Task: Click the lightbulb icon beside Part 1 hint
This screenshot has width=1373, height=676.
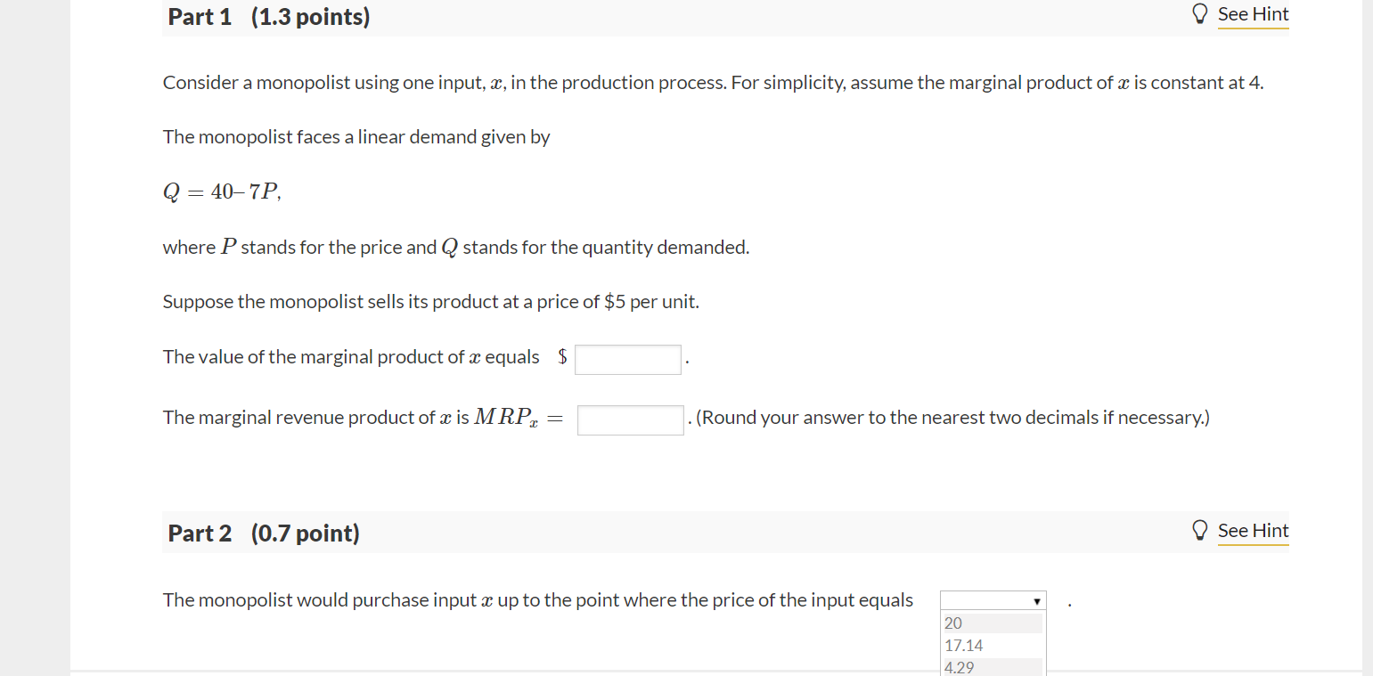Action: (1200, 13)
